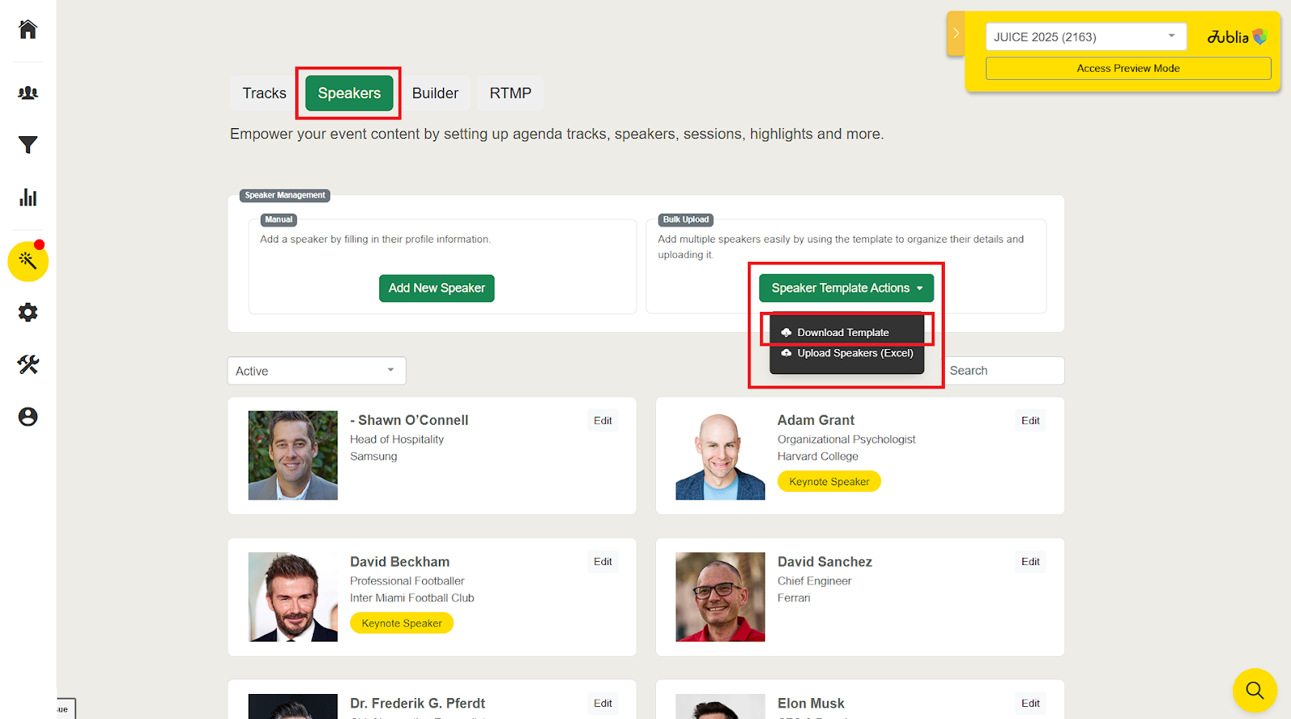1291x719 pixels.
Task: Toggle Speaker Template Actions dropdown
Action: pyautogui.click(x=846, y=288)
